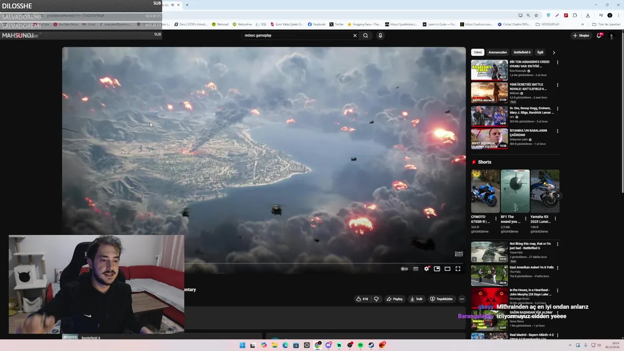The width and height of the screenshot is (624, 351).
Task: Show hidden system tray icons
Action: [x=570, y=345]
